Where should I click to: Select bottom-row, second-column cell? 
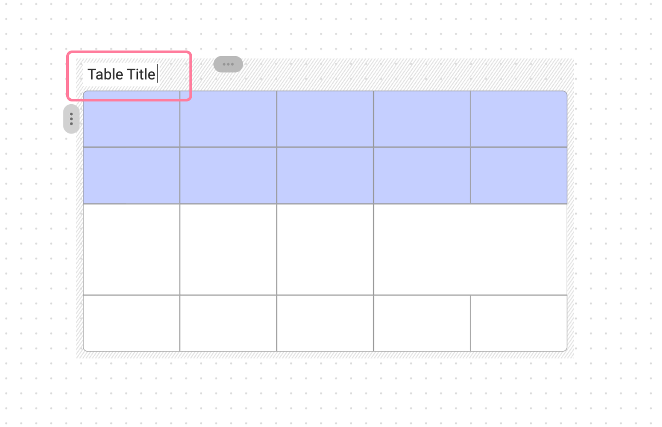coord(228,323)
